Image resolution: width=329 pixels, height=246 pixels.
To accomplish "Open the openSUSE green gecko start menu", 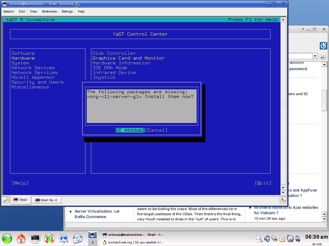I will [7, 239].
